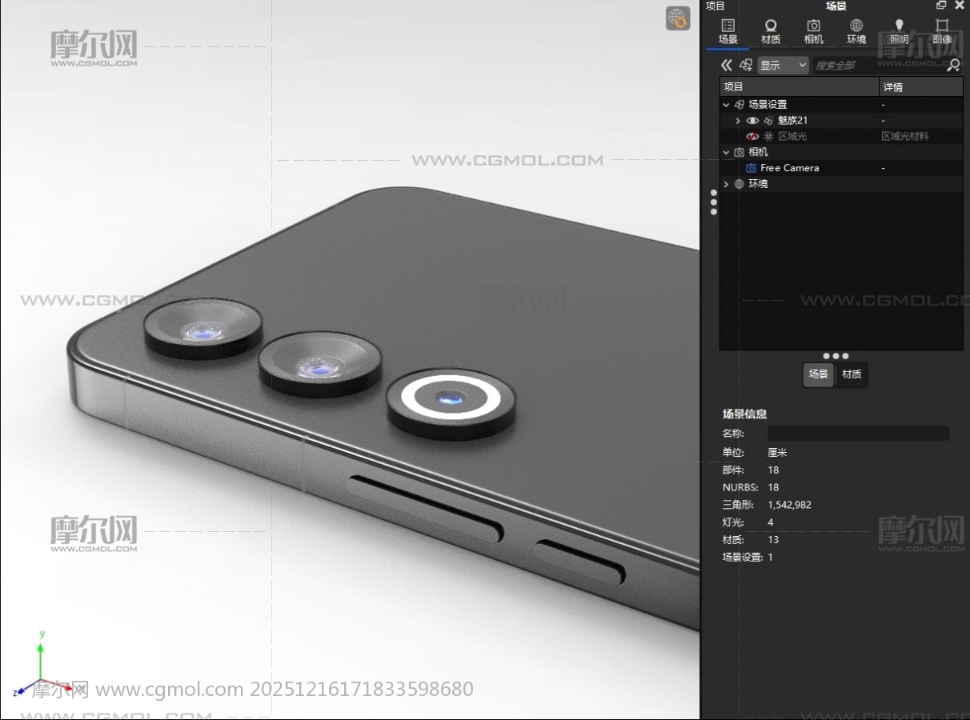Open the 图像 (Image) settings tab

coord(942,32)
